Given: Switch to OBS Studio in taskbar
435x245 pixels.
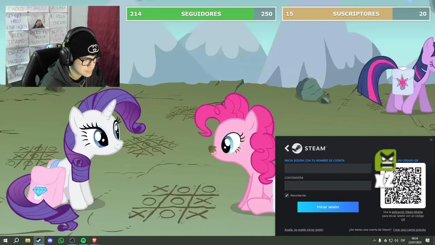Looking at the screenshot, I should pos(72,241).
